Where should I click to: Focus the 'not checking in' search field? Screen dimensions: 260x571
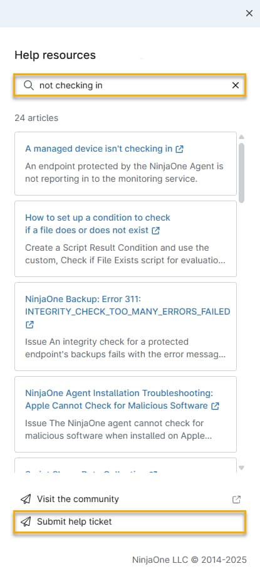point(130,85)
